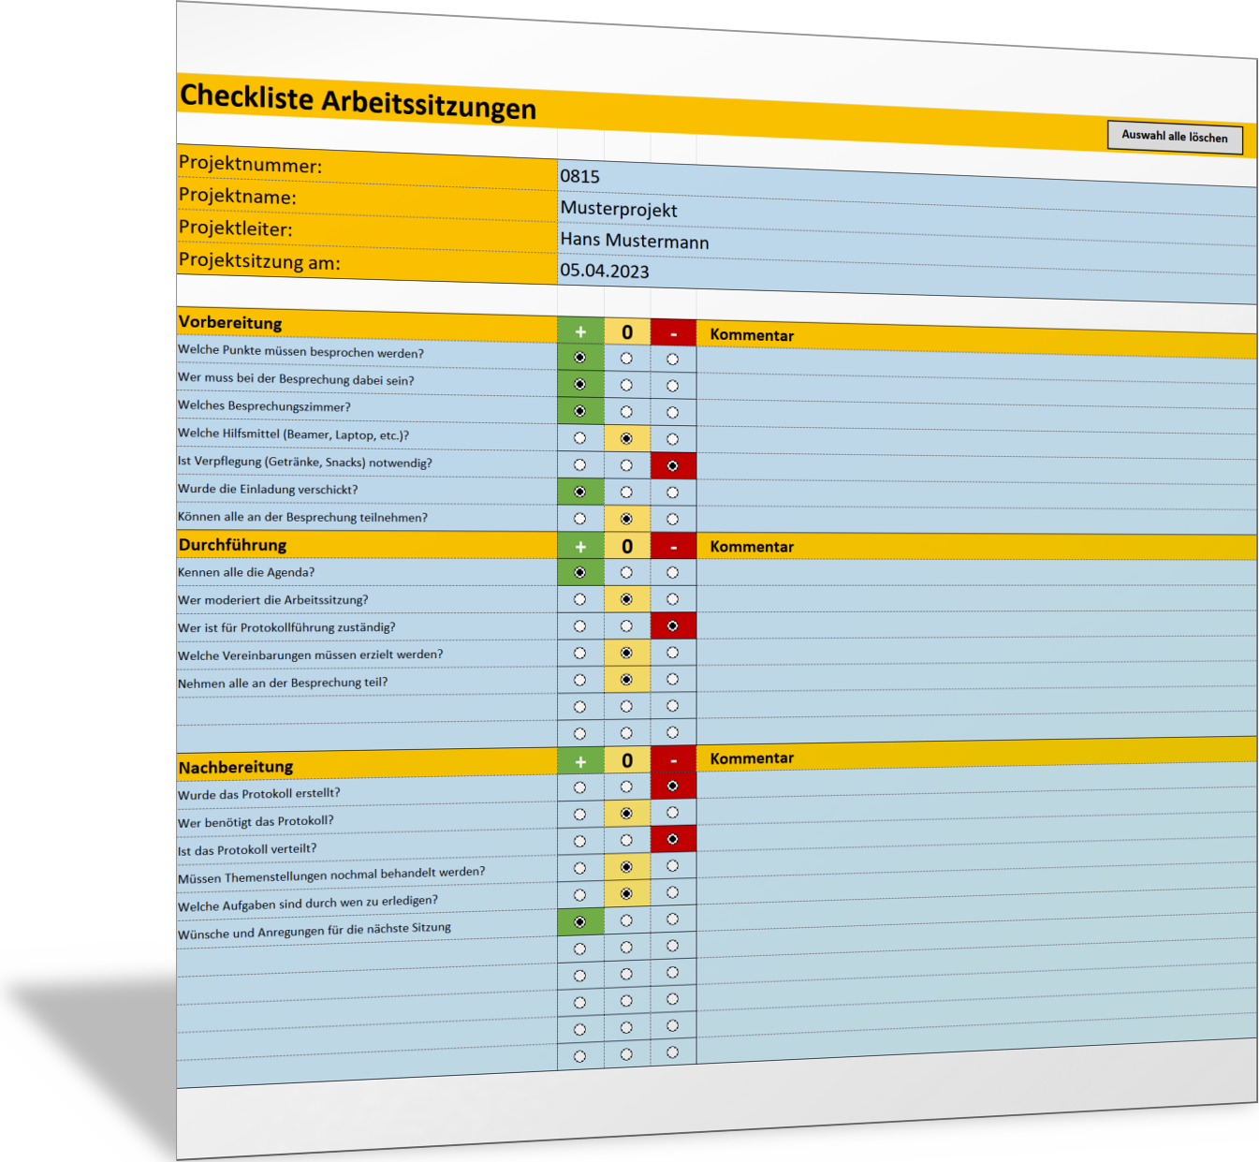Click the 'Auswahl alle löschen' button
This screenshot has width=1259, height=1162.
(x=1175, y=137)
